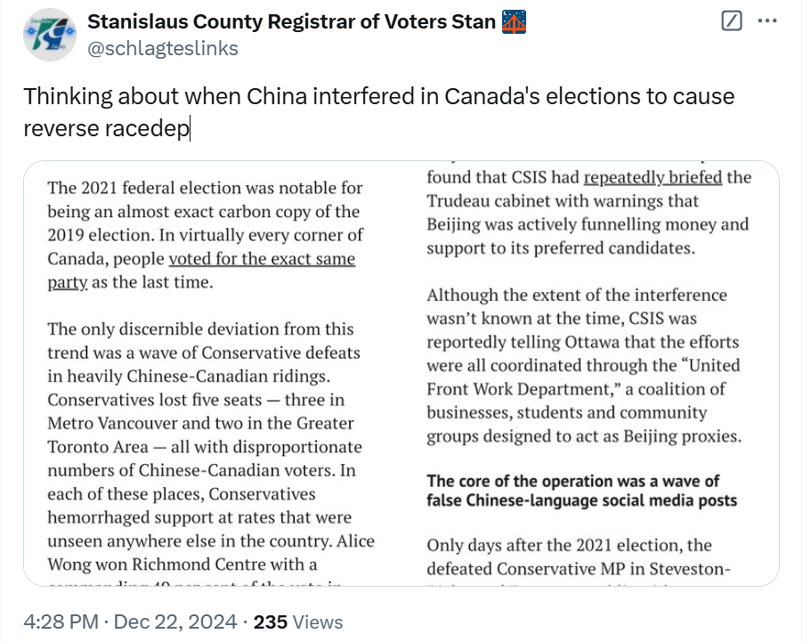The image size is (811, 642).
Task: Open the attached article screenshot image
Action: click(401, 373)
